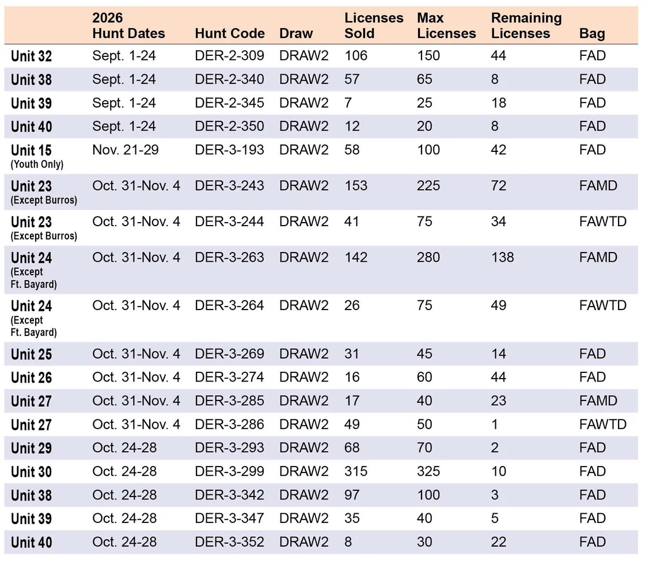Select the FAWTD bag for DER-3-244
Image resolution: width=645 pixels, height=561 pixels.
(x=602, y=222)
